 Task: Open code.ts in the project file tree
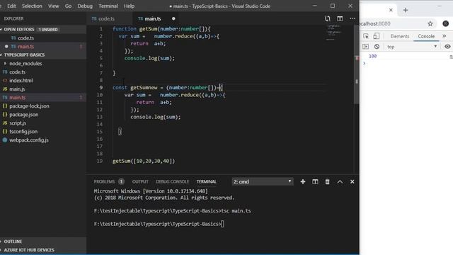point(17,72)
